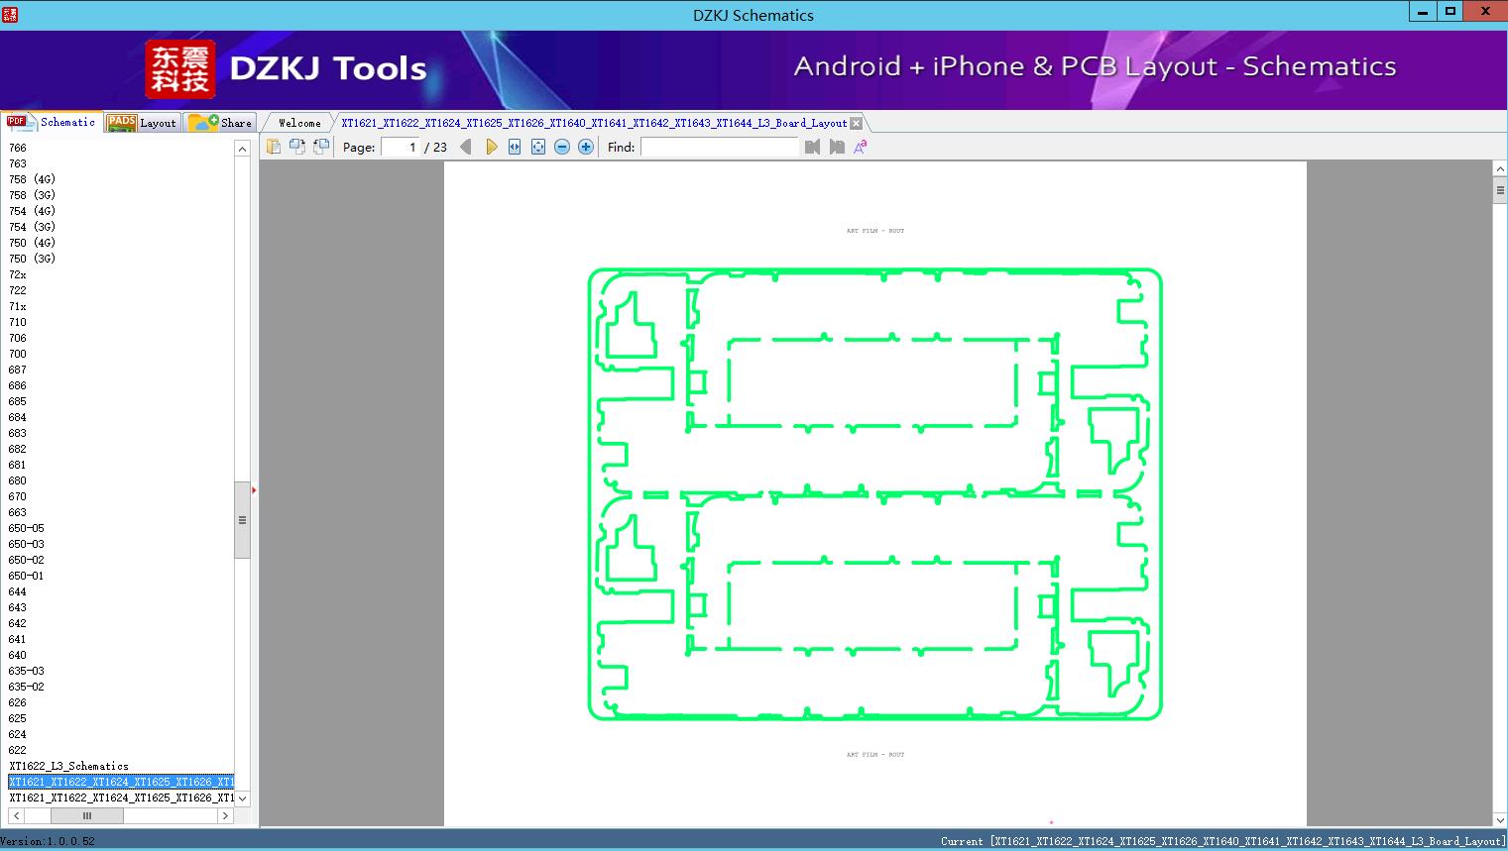Select the last XT1621_XT1622 entry in list

pyautogui.click(x=121, y=798)
